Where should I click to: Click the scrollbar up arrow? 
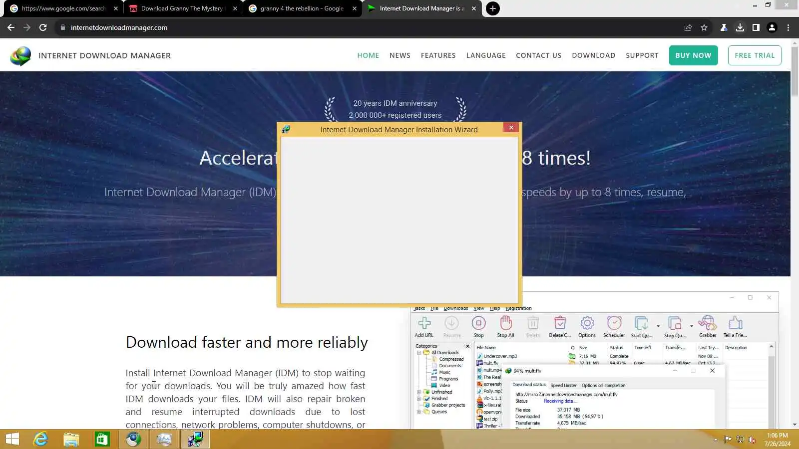[795, 43]
